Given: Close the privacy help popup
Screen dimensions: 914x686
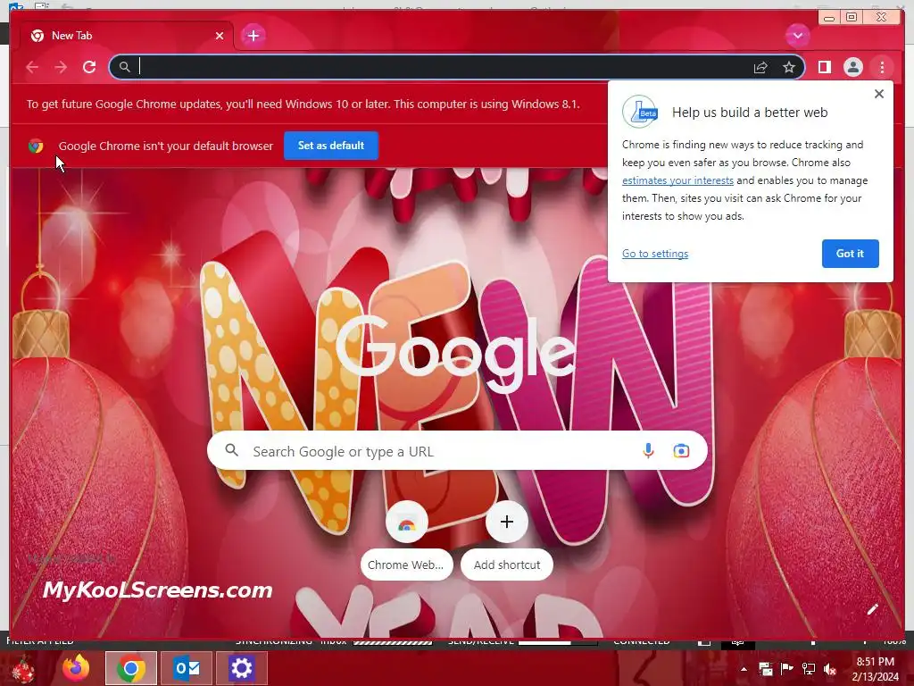Looking at the screenshot, I should (x=879, y=94).
